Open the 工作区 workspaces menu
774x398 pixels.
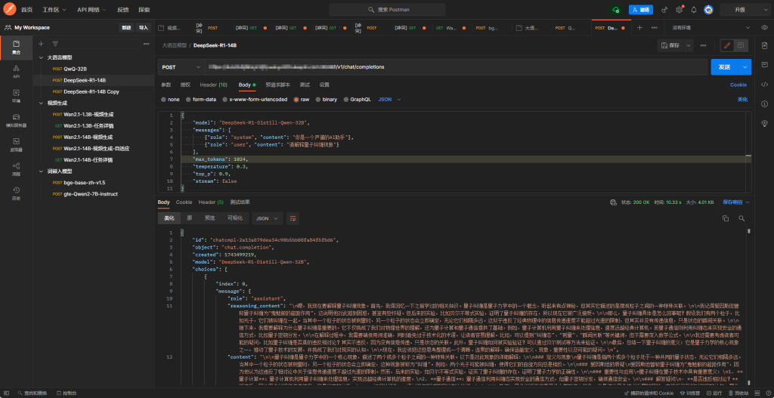54,10
